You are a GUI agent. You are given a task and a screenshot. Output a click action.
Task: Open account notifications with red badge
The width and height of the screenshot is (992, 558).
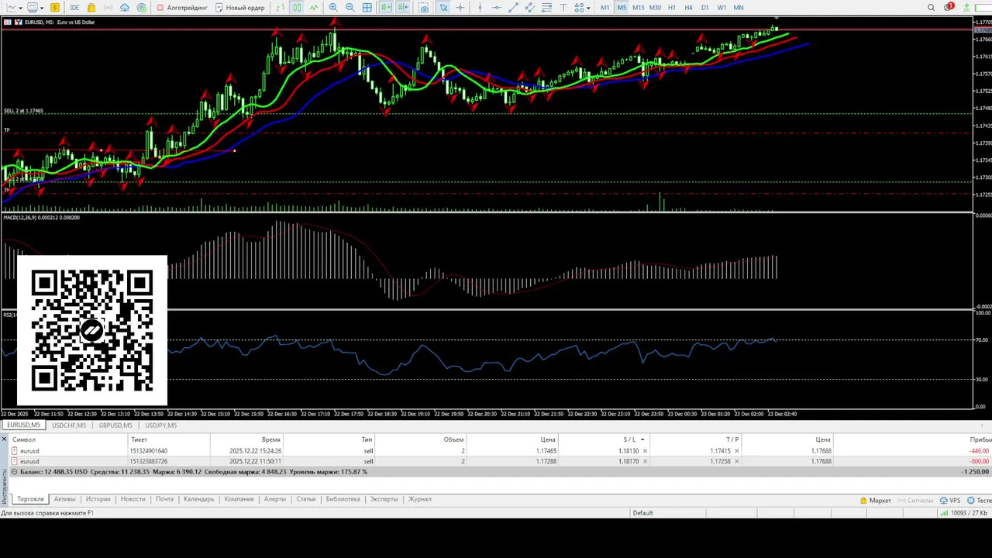point(948,8)
